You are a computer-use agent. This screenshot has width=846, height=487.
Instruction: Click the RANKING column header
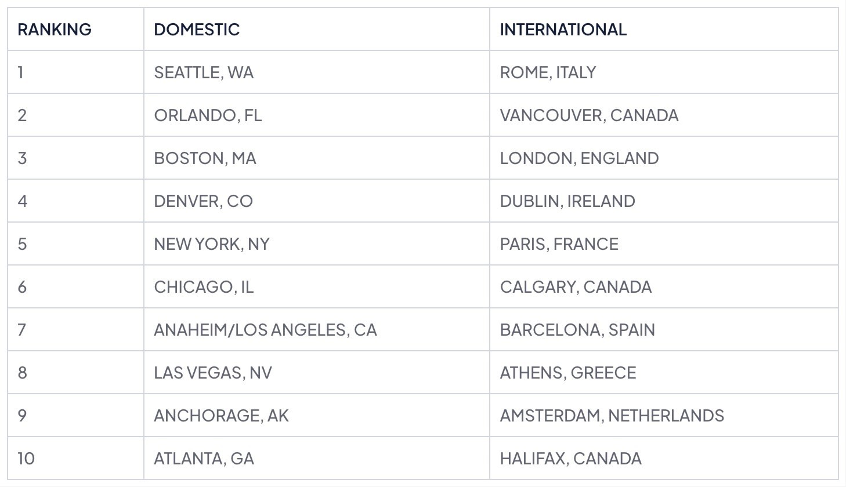click(55, 30)
